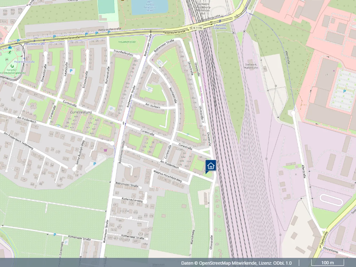
Task: Click the 100 m scale bar
Action: click(x=327, y=263)
